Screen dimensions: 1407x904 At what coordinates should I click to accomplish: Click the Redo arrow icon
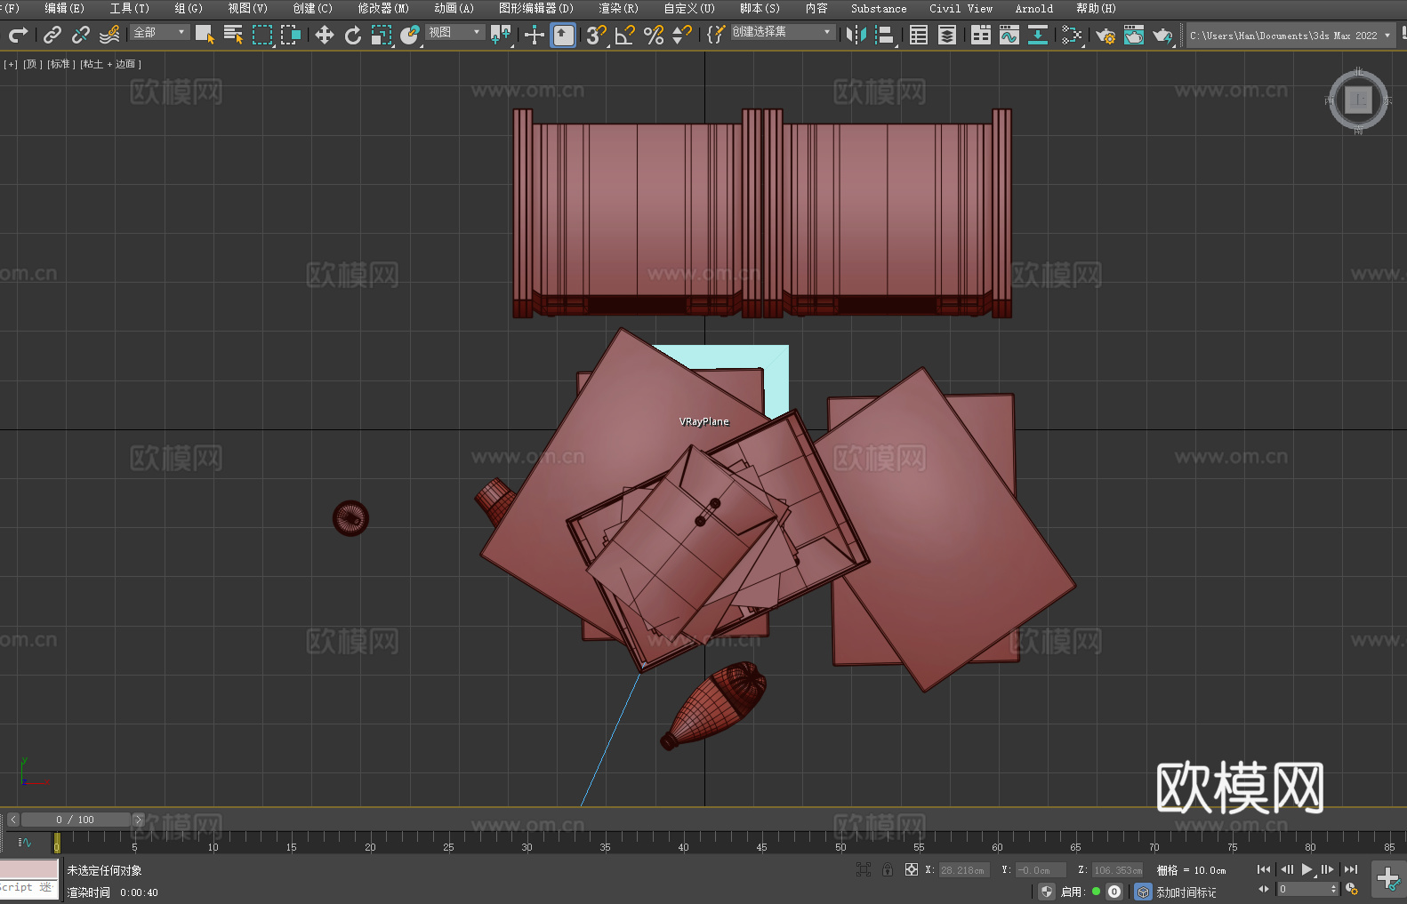coord(18,35)
